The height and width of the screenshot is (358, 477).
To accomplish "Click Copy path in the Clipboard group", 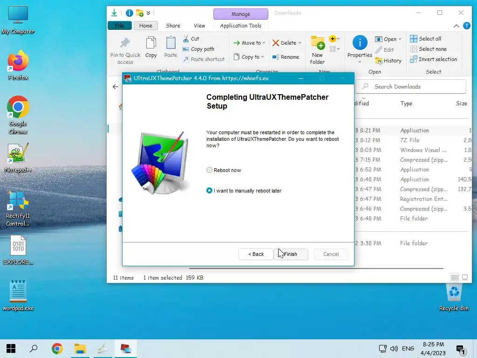I will coord(198,49).
